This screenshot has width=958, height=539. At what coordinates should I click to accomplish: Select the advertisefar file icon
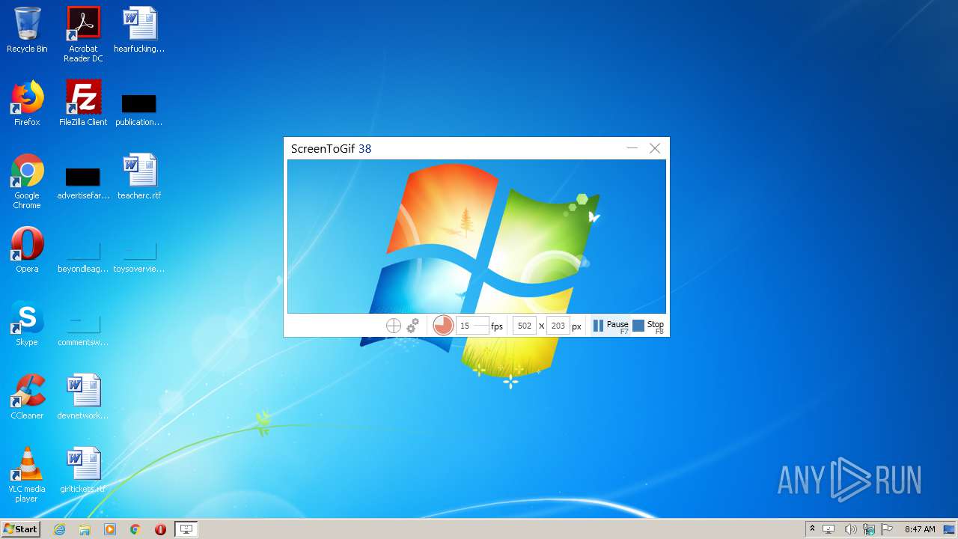83,183
